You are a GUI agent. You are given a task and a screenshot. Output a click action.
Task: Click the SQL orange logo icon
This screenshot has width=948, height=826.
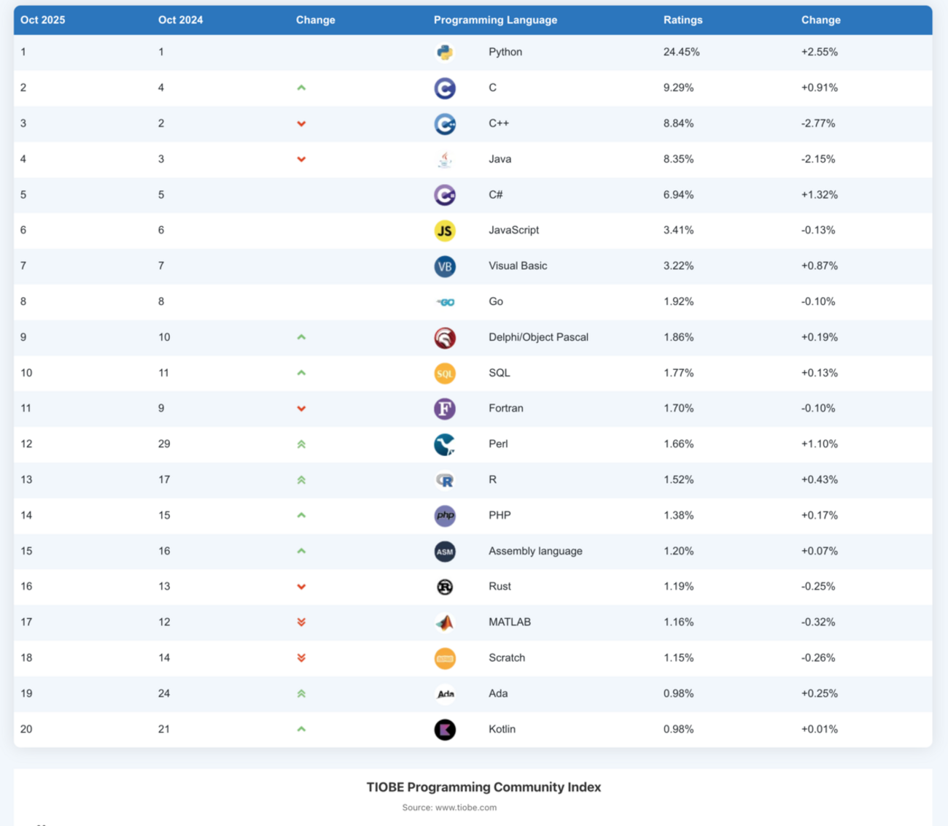[x=444, y=374]
